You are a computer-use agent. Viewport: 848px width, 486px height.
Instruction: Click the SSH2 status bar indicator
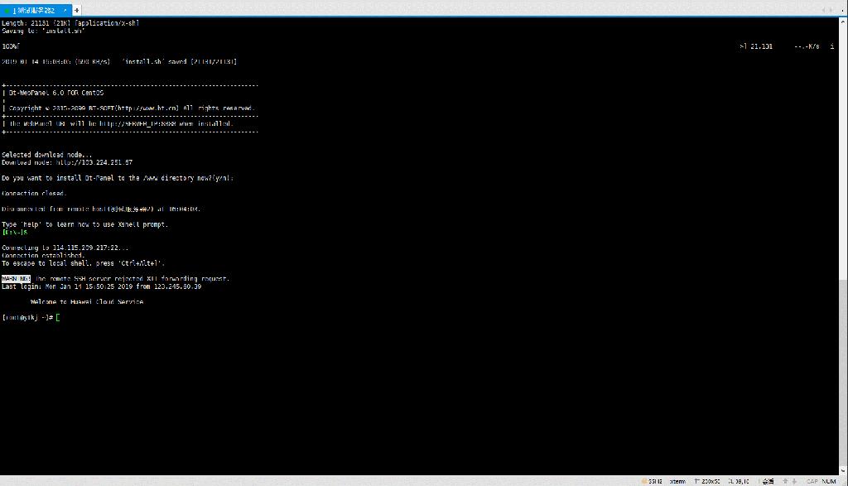[653, 481]
